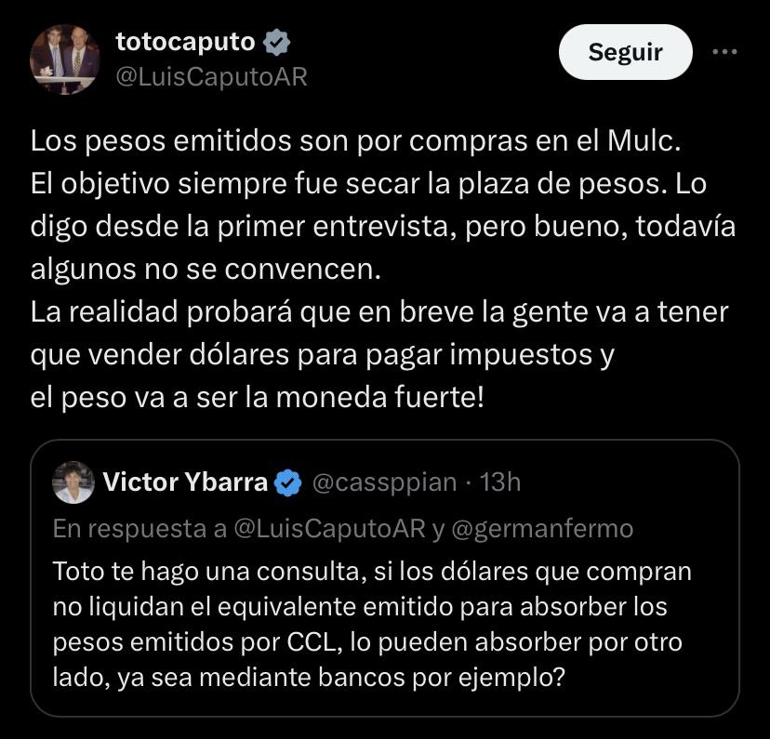Click the Seguir button
The width and height of the screenshot is (770, 739).
click(625, 52)
